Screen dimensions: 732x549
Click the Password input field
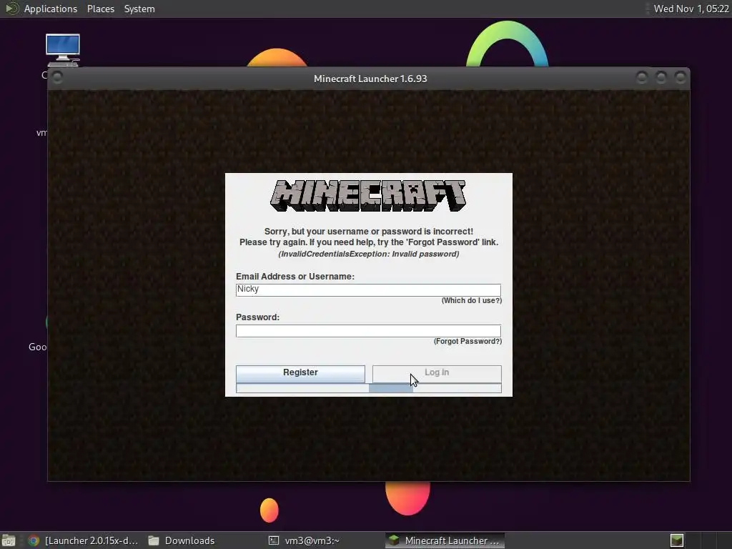(x=368, y=331)
